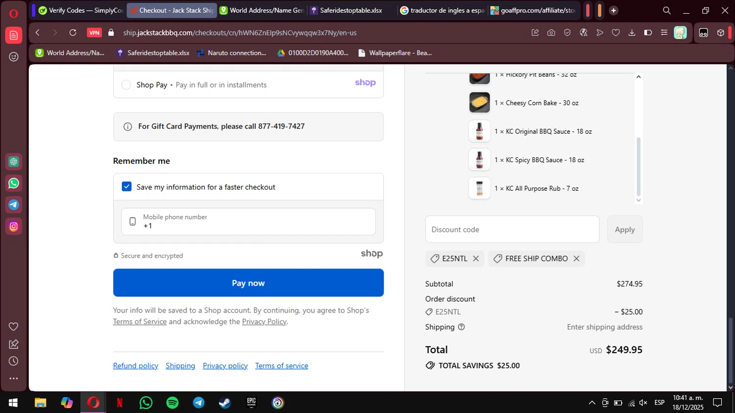Screen dimensions: 735x413
Task: Click the Apply discount button
Action: click(x=625, y=229)
